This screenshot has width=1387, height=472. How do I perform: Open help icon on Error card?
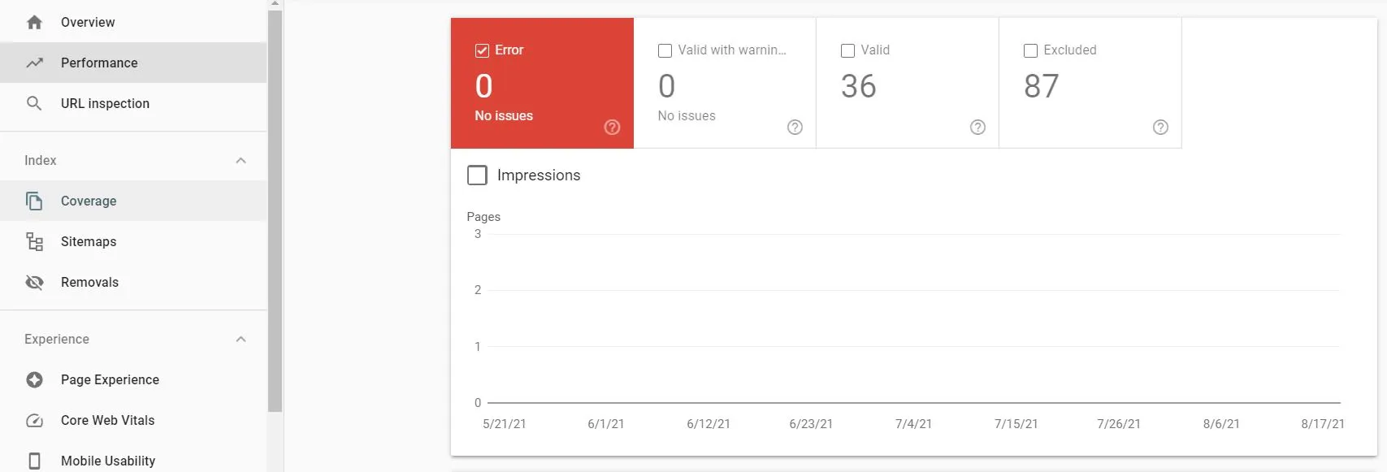(613, 127)
